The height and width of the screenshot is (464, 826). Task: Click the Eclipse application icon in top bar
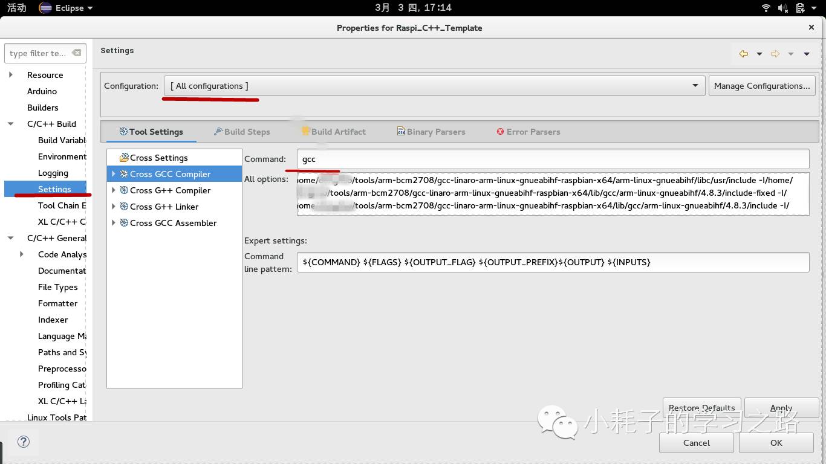tap(45, 8)
